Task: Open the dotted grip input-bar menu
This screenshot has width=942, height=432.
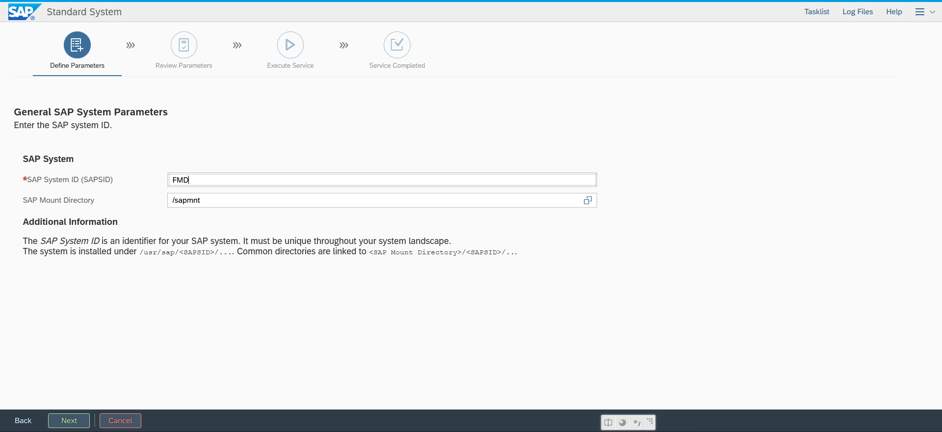Action: pos(650,421)
